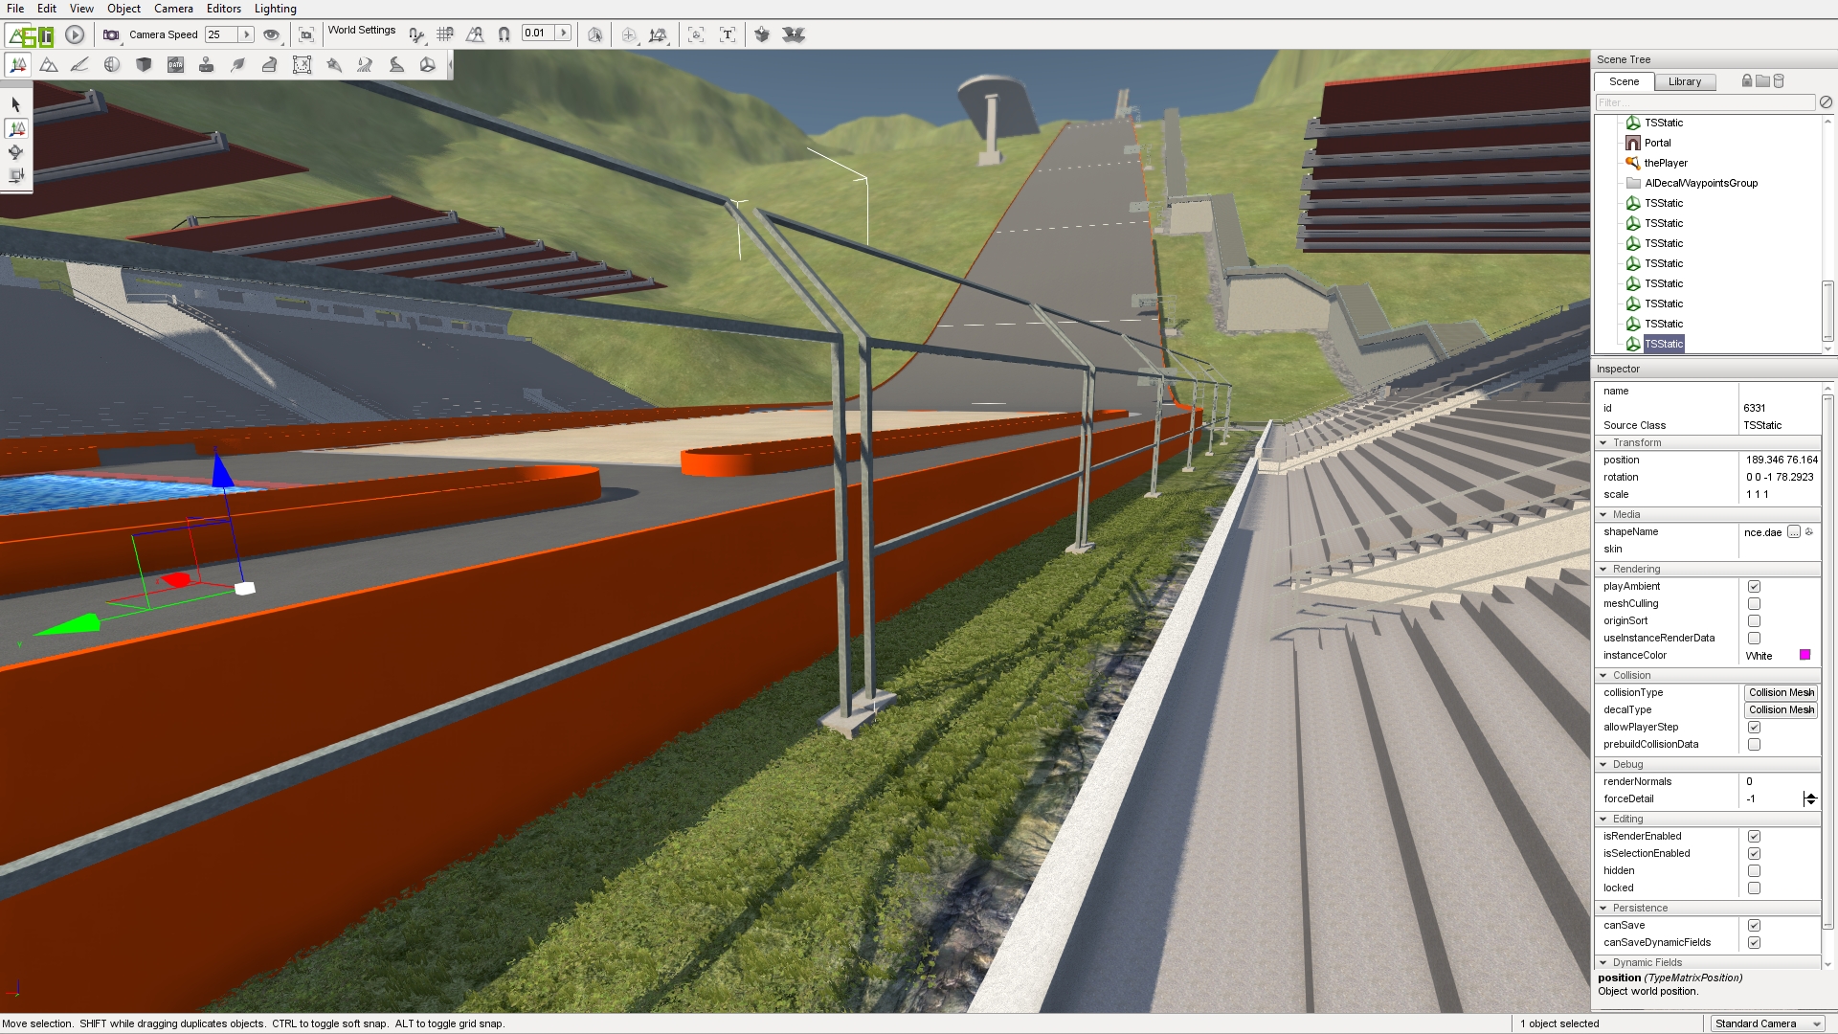This screenshot has width=1838, height=1034.
Task: Collapse the editor toolbar with arrow
Action: coord(450,65)
